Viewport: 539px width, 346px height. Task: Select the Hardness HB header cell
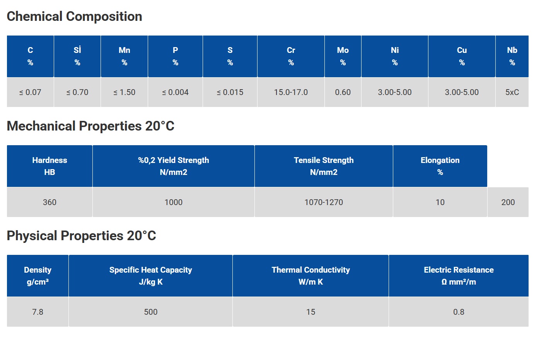coord(49,166)
